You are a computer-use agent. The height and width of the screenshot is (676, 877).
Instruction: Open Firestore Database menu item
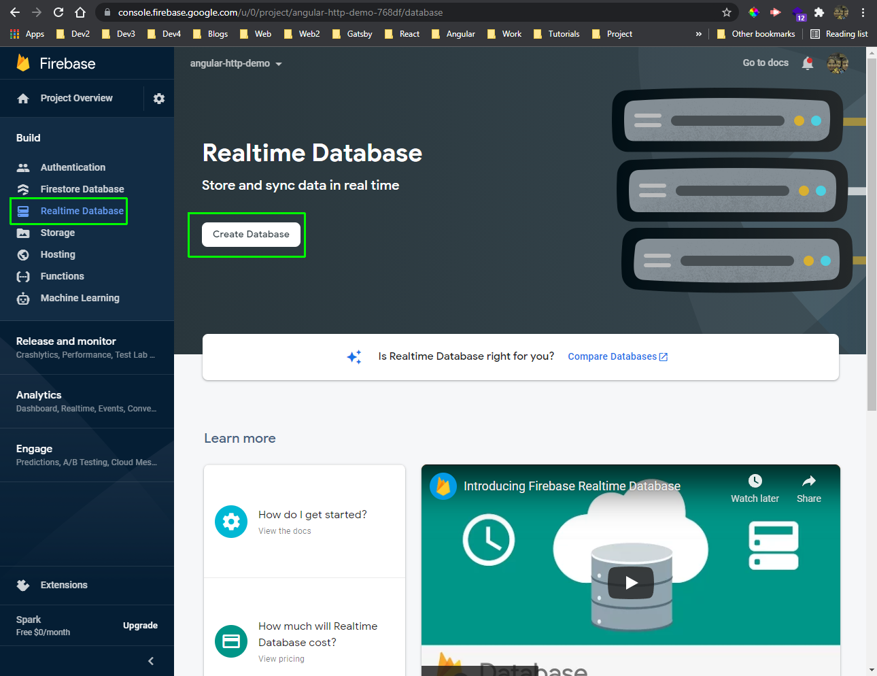click(x=82, y=189)
